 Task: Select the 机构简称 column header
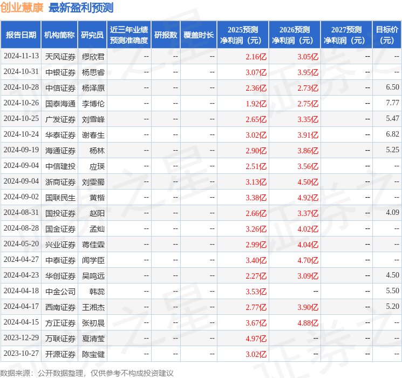tap(59, 35)
